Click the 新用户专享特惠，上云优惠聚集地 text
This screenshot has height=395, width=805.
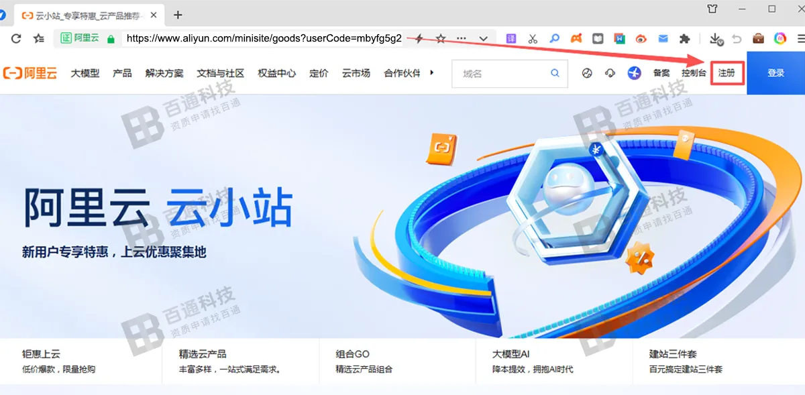click(x=114, y=252)
